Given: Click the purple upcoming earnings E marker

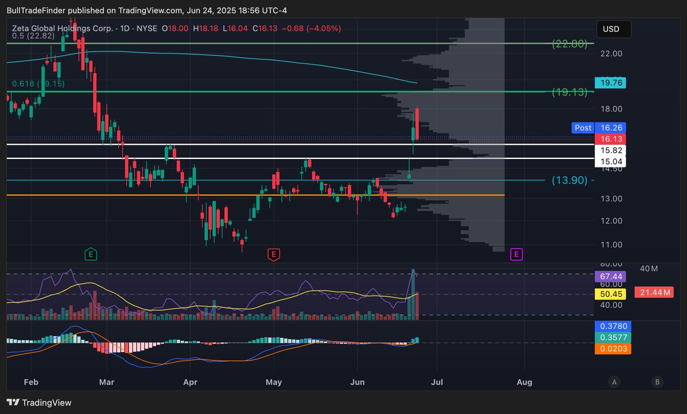Looking at the screenshot, I should coord(516,254).
